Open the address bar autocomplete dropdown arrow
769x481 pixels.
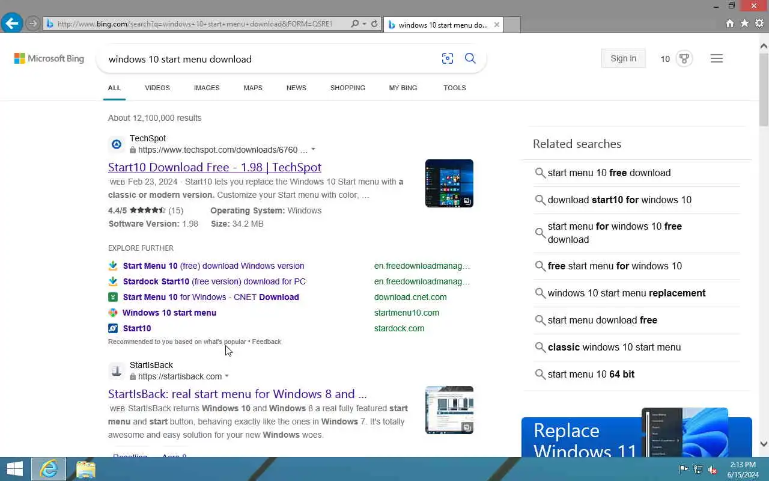coord(364,24)
